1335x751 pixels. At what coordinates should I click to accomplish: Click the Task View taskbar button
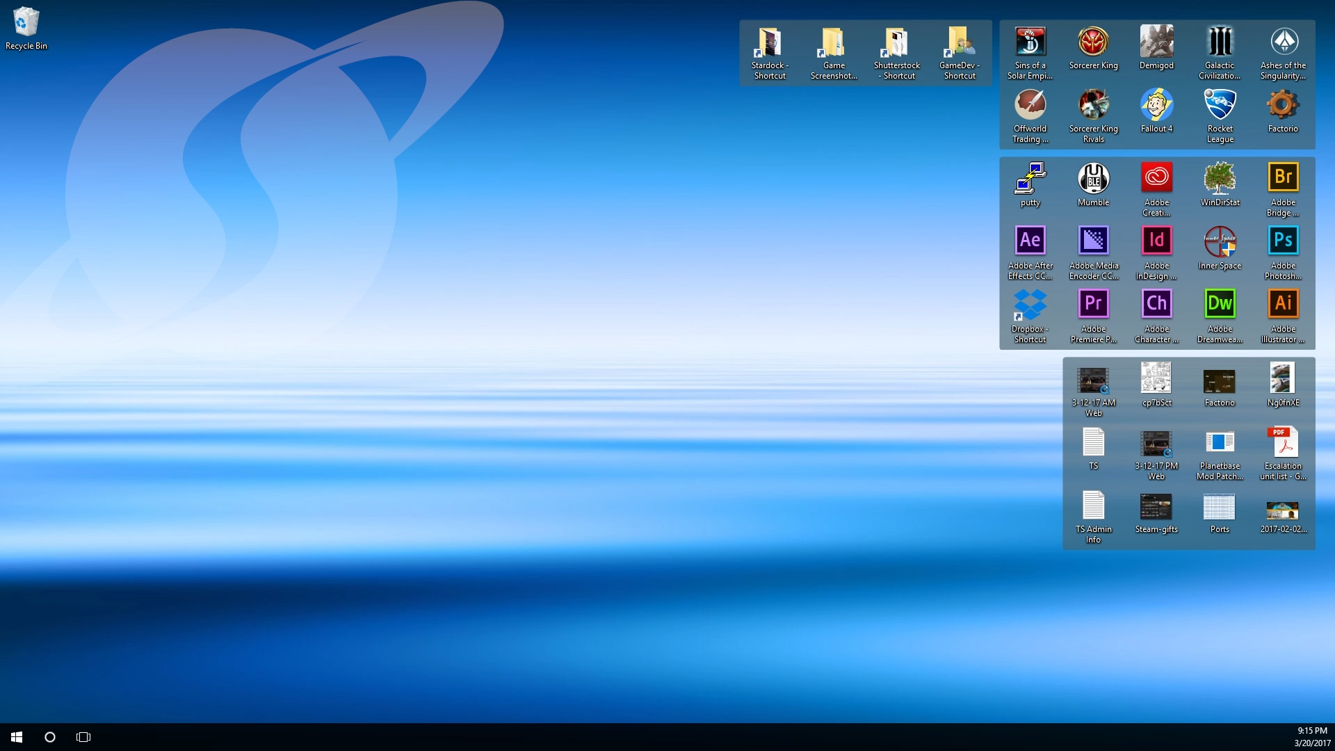coord(83,737)
